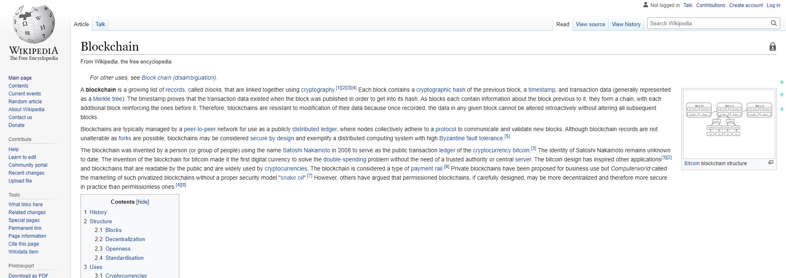Click Create account link
This screenshot has height=278, width=786.
pyautogui.click(x=746, y=5)
